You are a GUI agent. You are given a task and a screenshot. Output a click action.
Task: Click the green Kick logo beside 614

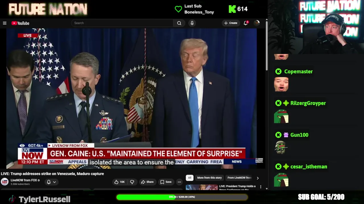click(x=232, y=9)
